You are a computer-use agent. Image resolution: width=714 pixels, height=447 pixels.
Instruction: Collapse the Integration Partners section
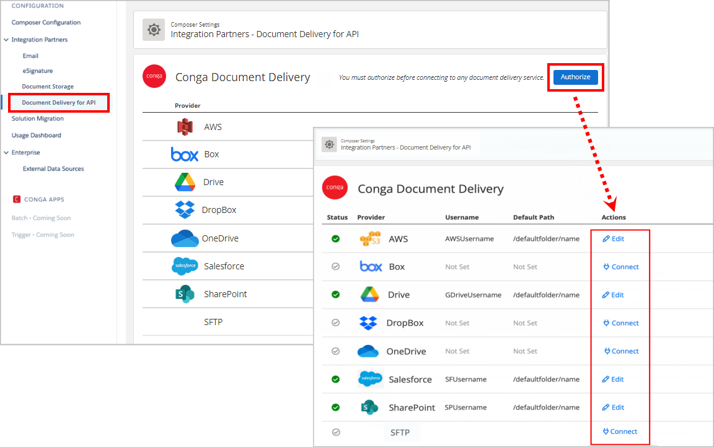click(6, 40)
